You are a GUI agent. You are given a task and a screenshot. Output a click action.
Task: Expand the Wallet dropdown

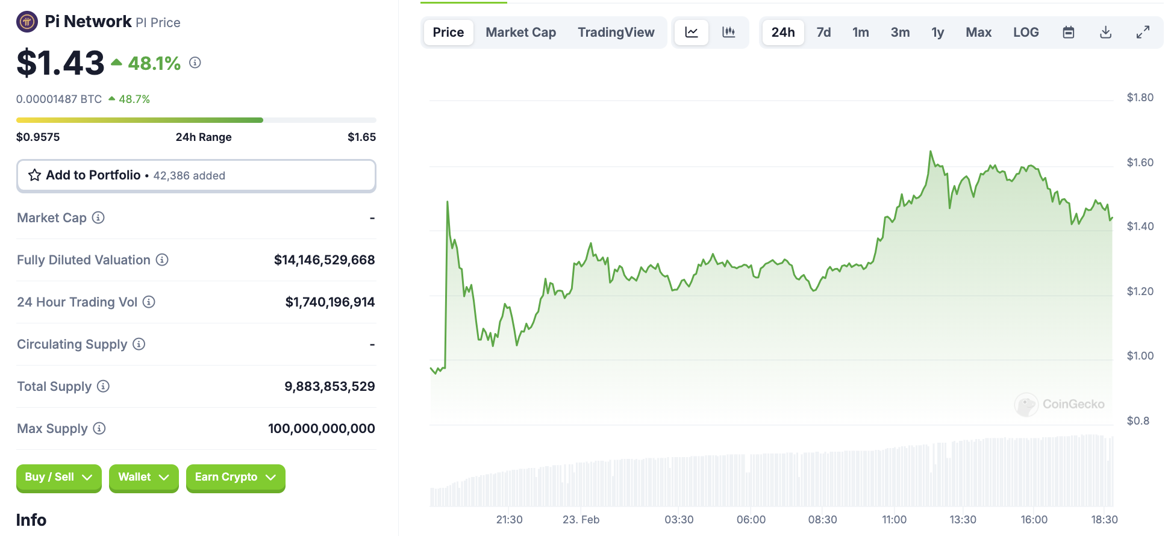pos(143,478)
